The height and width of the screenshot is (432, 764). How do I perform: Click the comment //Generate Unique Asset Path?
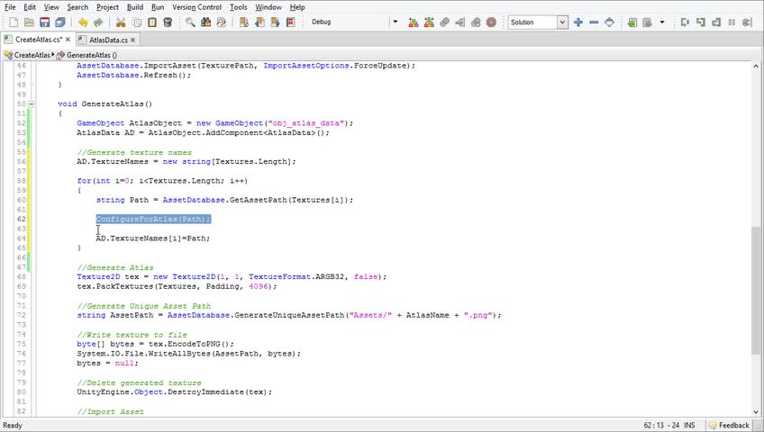144,305
